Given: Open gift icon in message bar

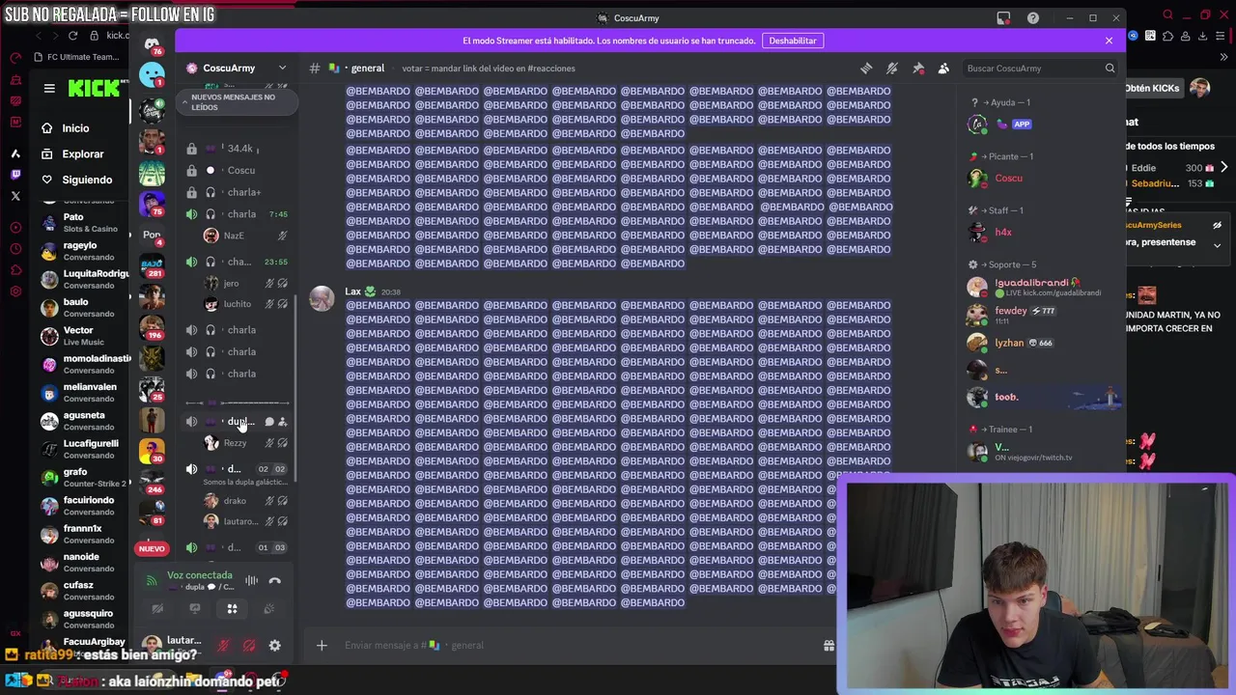Looking at the screenshot, I should 829,646.
